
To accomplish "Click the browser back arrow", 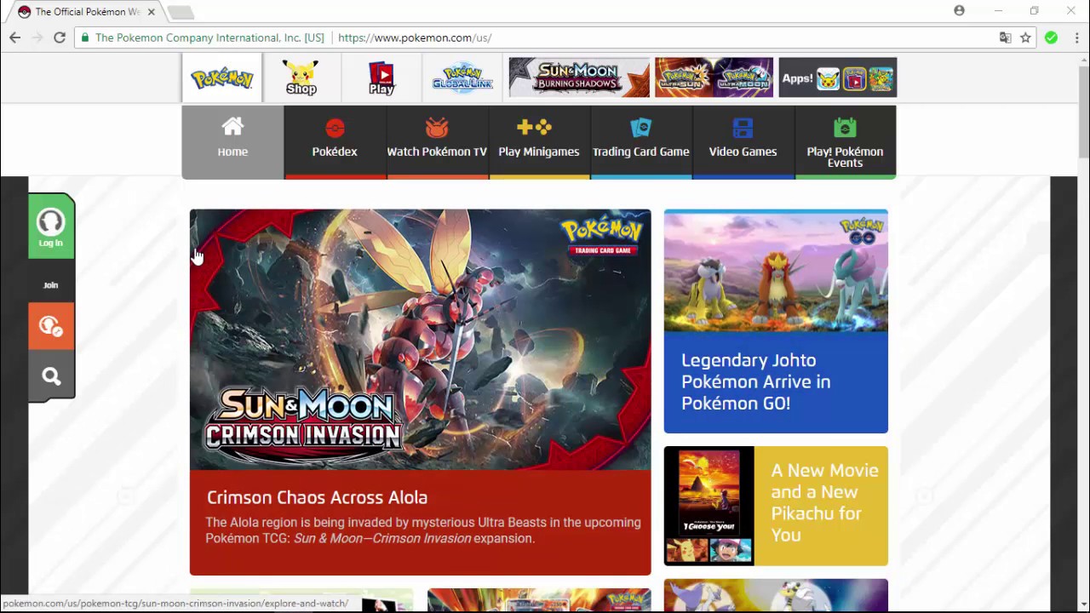I will tap(14, 37).
